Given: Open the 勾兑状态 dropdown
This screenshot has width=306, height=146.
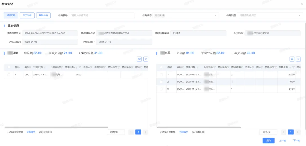Looking at the screenshot, I should click(186, 15).
